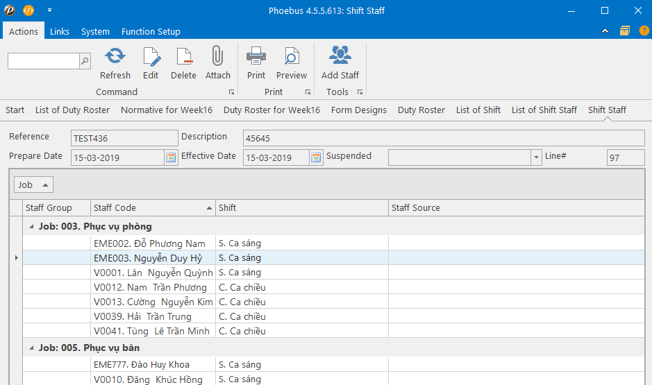Viewport: 652px width, 385px height.
Task: Click the Print icon
Action: [256, 56]
